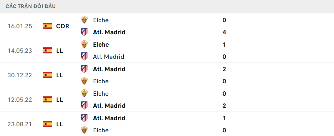Select bold Elche name in 14.05.23 match

(x=101, y=45)
